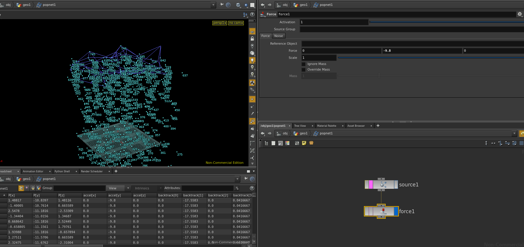This screenshot has height=247, width=524.
Task: Click the lock selection padlock icon
Action: point(252,39)
